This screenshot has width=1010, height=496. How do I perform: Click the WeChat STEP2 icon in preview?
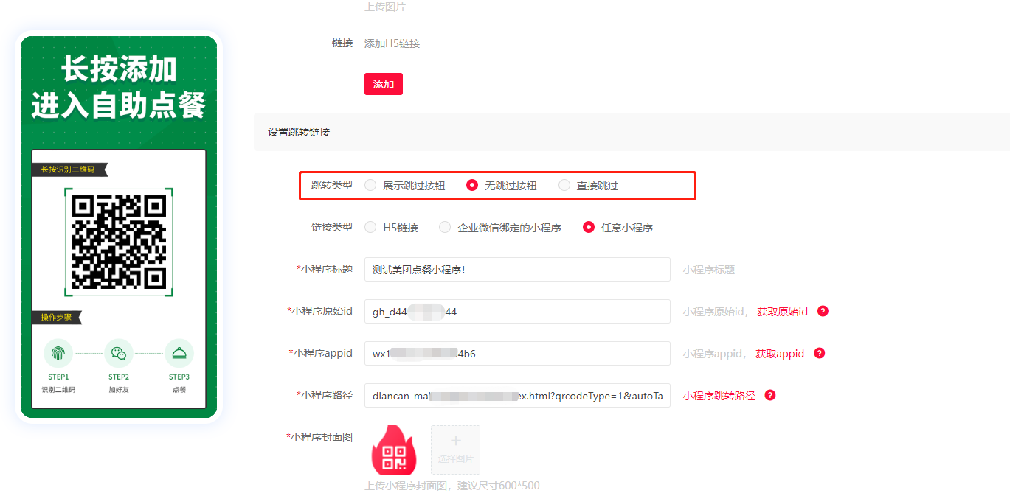tap(119, 354)
